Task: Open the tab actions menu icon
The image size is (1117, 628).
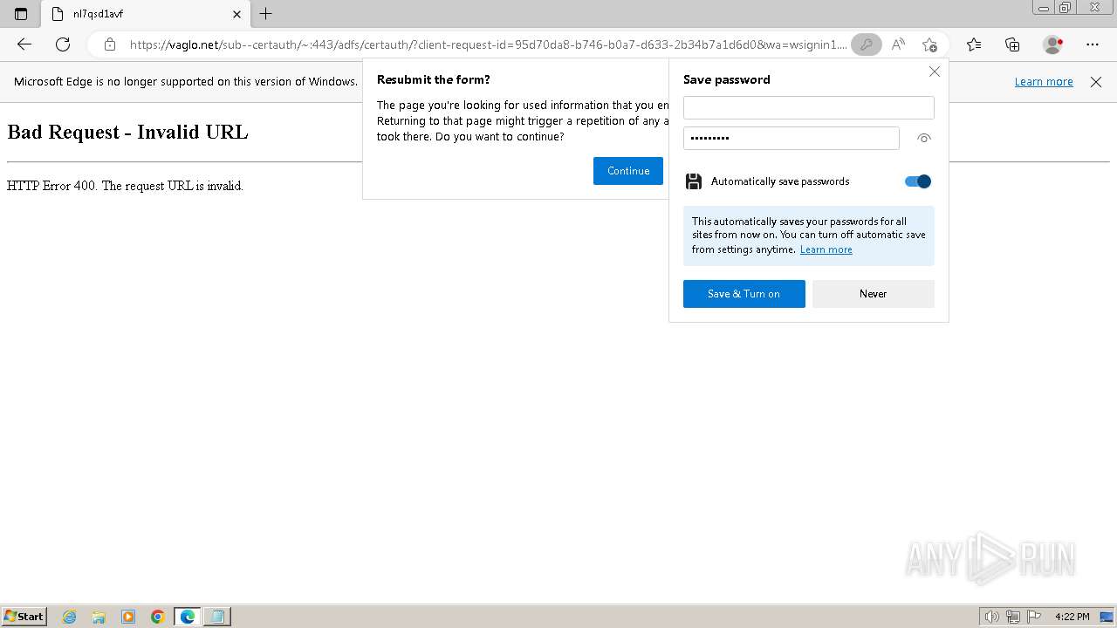Action: click(21, 14)
